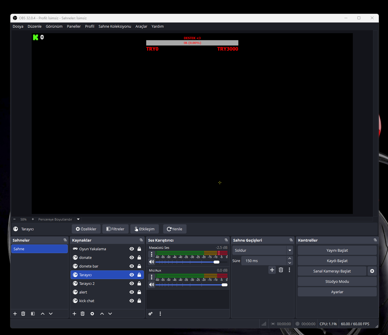
Task: Open Ayarlar settings
Action: pos(337,292)
